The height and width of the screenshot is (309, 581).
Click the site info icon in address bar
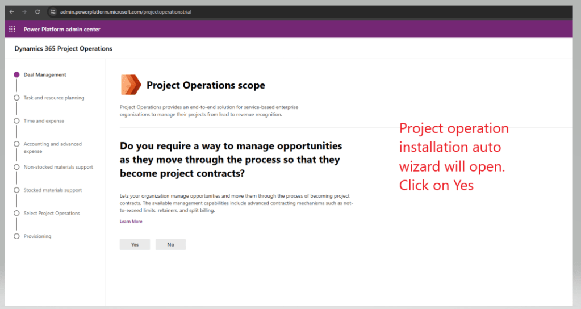click(52, 11)
